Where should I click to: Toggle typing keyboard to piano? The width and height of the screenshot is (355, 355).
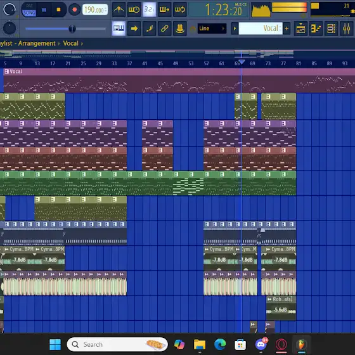click(119, 29)
